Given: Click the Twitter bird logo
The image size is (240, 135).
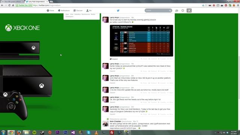Looking at the screenshot, I should click(x=118, y=10).
